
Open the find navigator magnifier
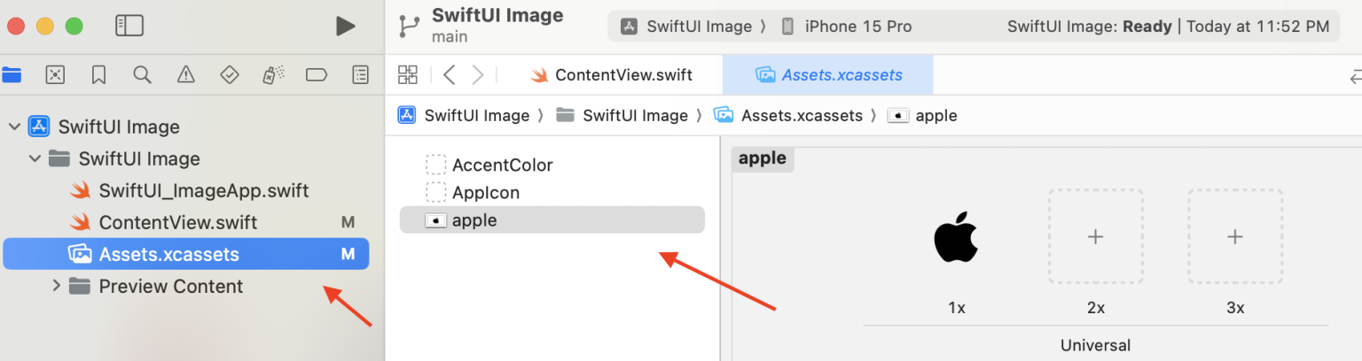pyautogui.click(x=142, y=74)
